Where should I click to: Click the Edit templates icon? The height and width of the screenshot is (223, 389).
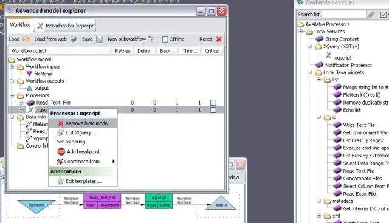tap(60, 181)
